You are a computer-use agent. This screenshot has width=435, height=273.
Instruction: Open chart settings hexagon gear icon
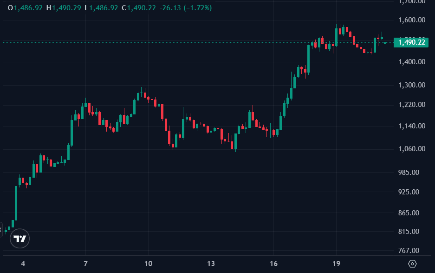(412, 264)
